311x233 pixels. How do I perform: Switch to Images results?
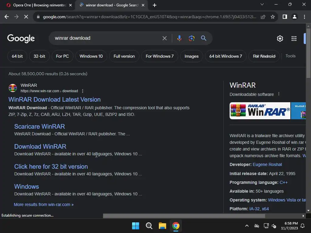[192, 56]
